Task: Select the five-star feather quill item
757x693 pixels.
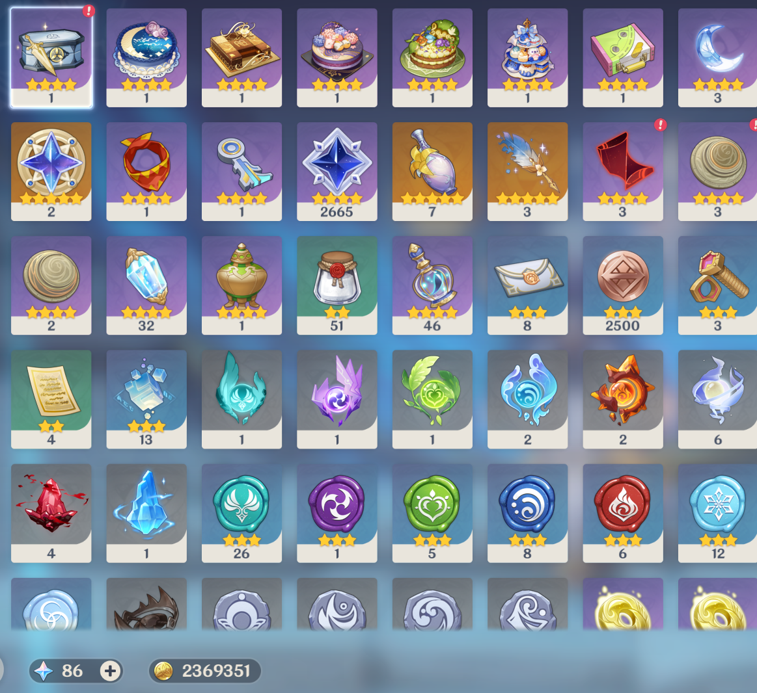Action: (x=528, y=171)
